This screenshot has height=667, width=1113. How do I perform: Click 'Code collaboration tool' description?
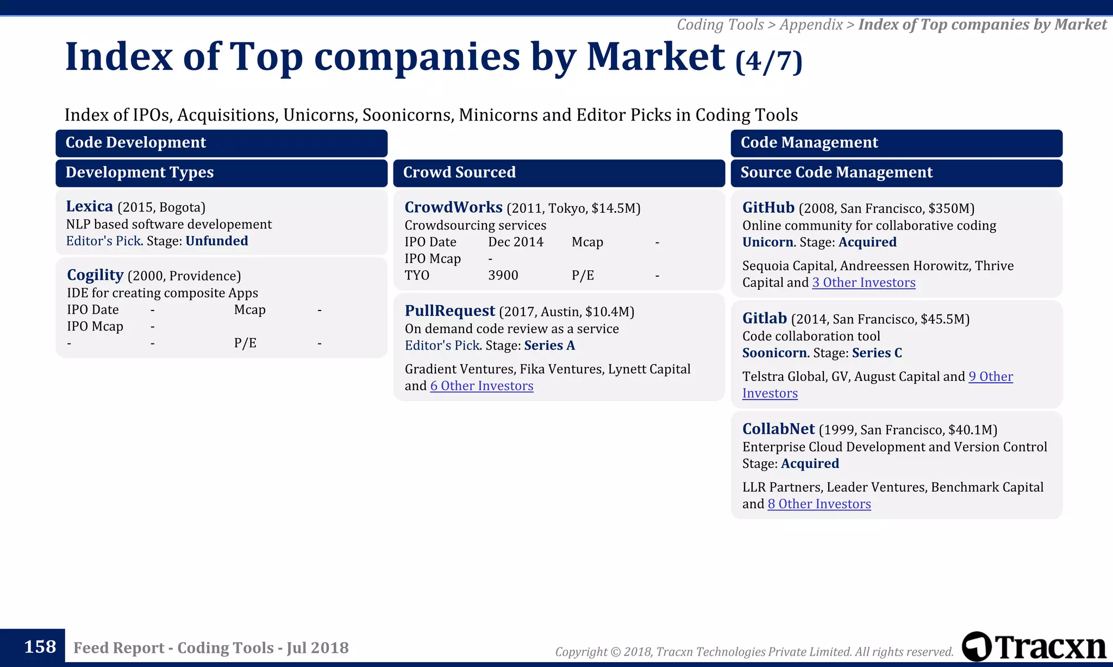[x=811, y=336]
